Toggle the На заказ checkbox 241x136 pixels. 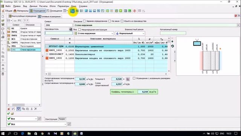(110, 21)
